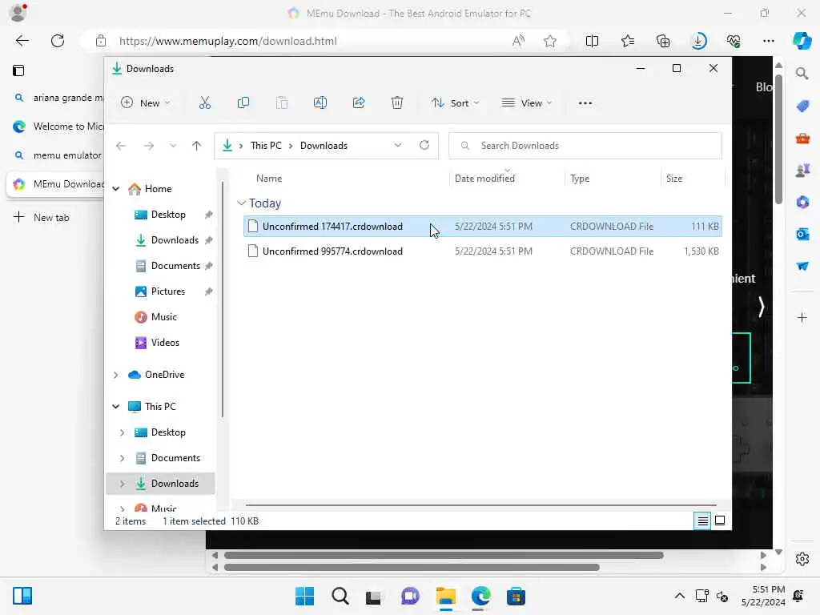Expand OneDrive in navigation pane

pyautogui.click(x=116, y=375)
